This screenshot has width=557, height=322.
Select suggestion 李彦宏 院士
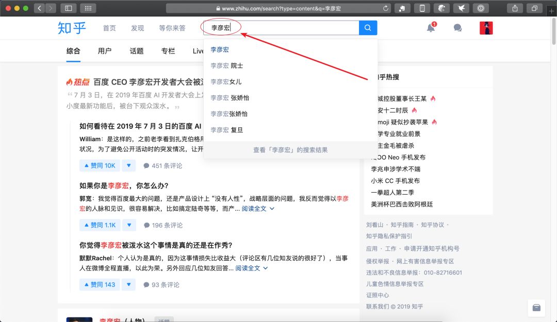[x=290, y=65]
